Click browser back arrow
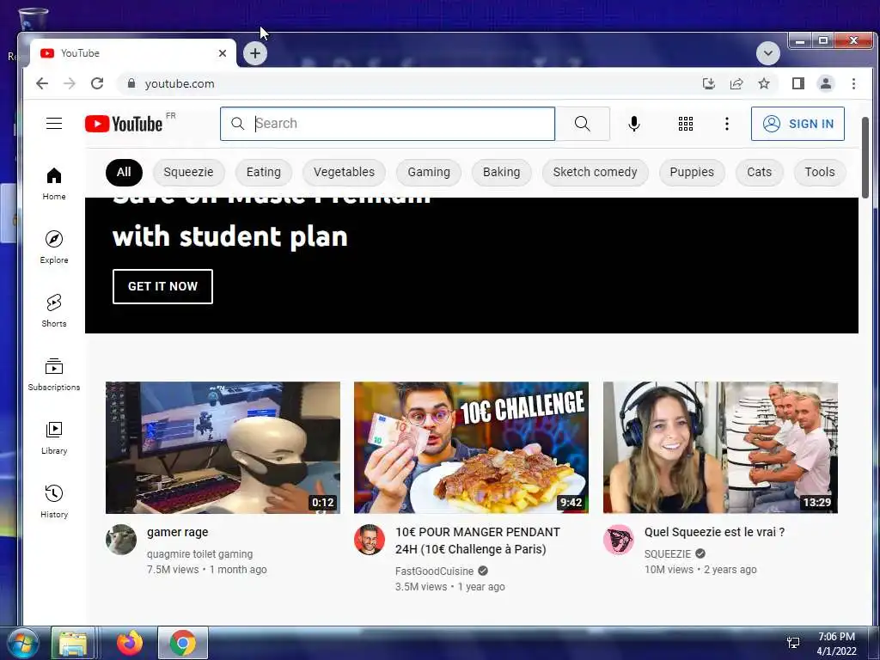Image resolution: width=880 pixels, height=660 pixels. (x=42, y=83)
